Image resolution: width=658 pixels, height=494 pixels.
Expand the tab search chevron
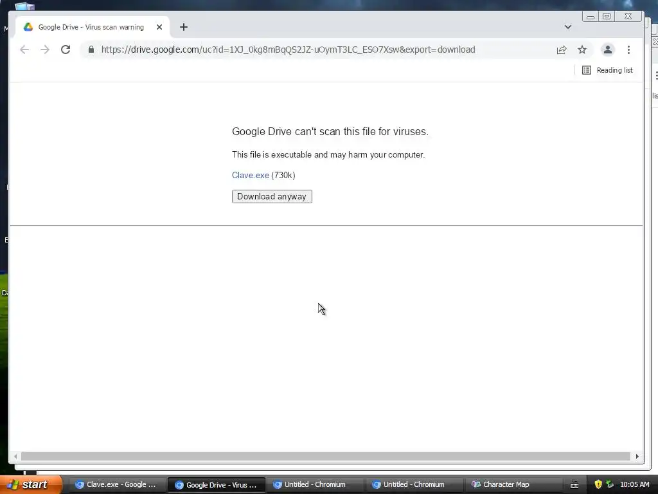[x=568, y=27]
